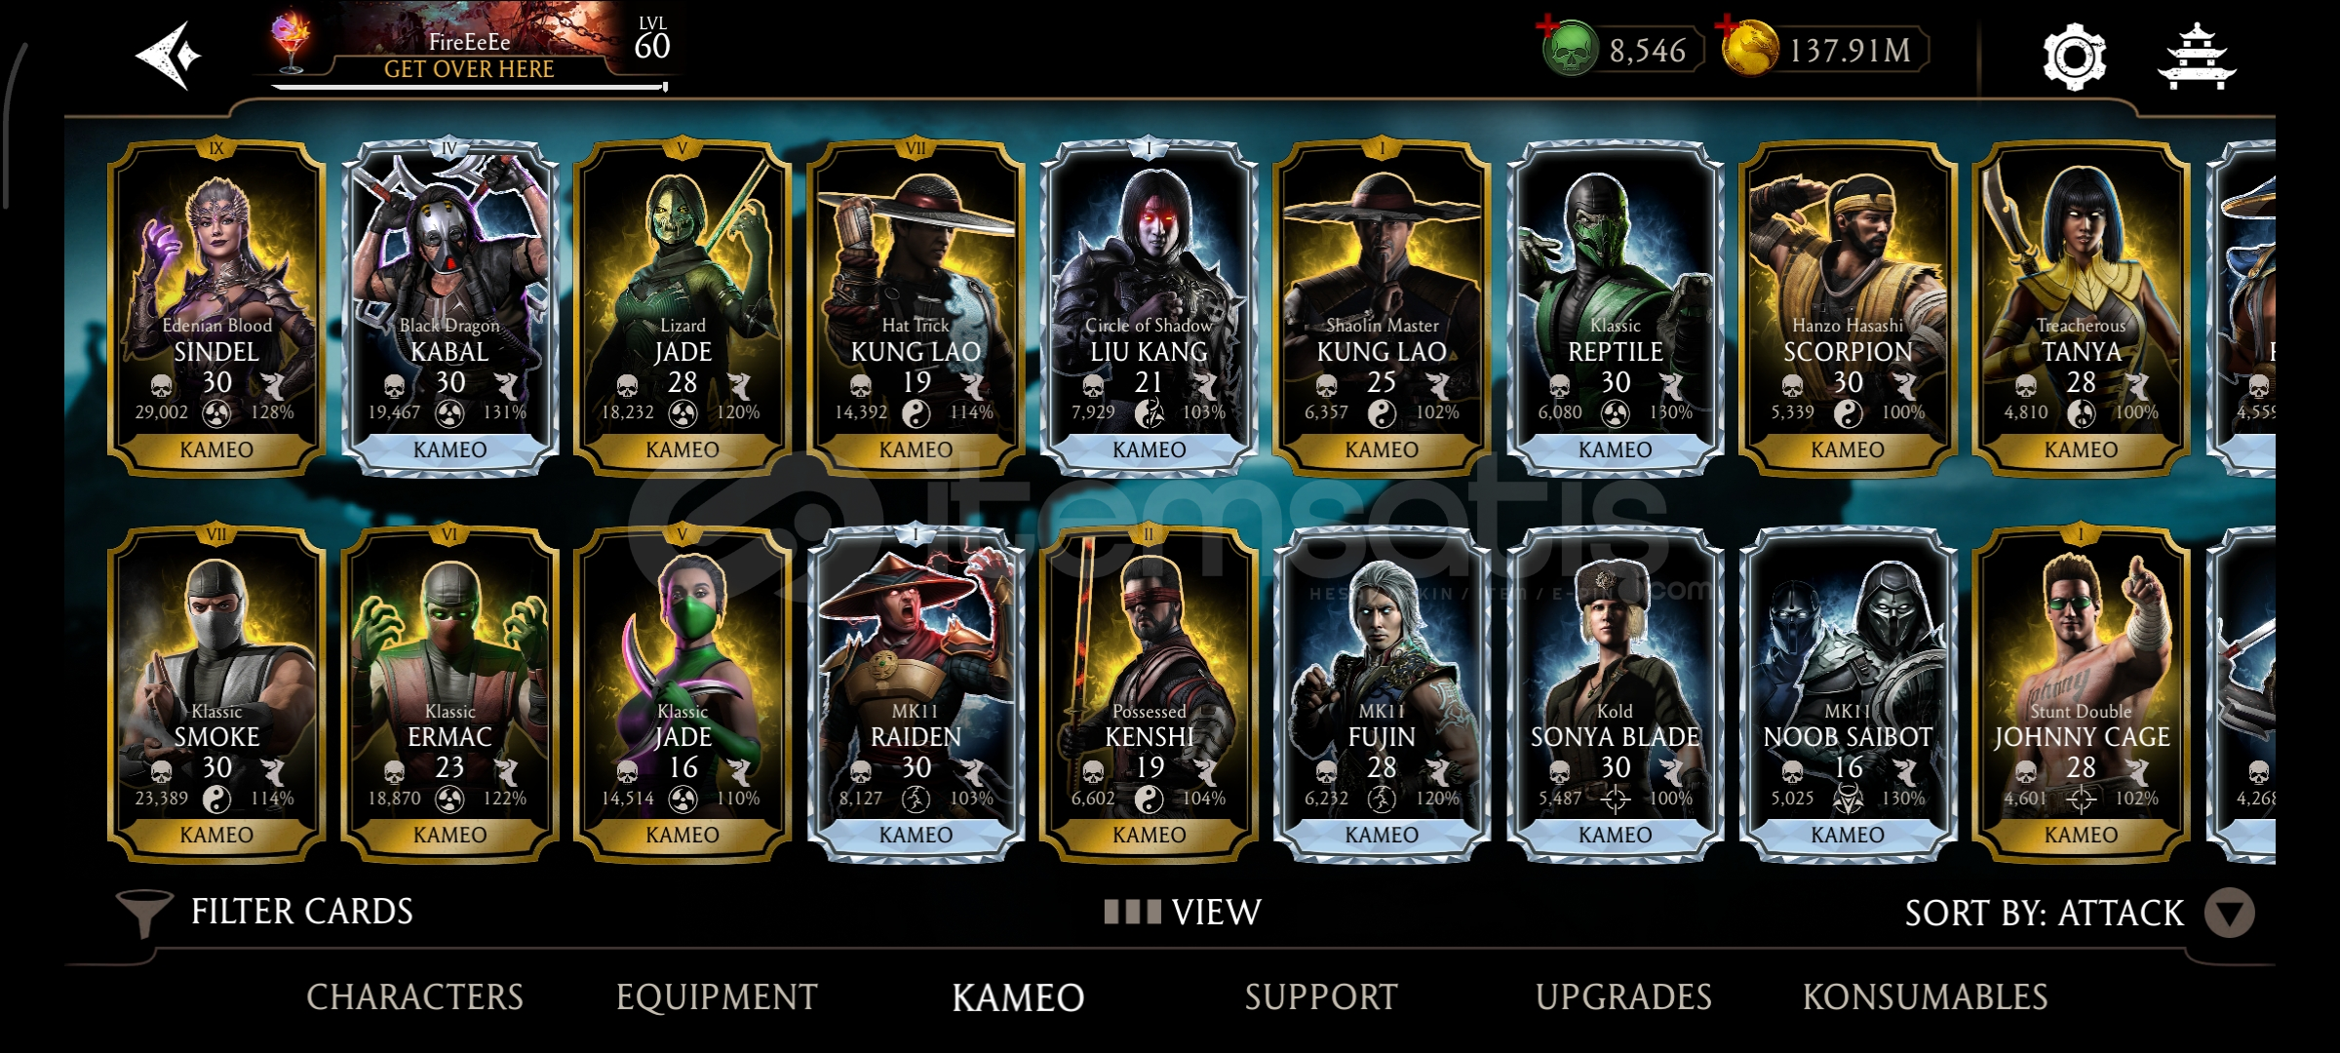Click the filter funnel icon
The width and height of the screenshot is (2340, 1053).
click(x=144, y=914)
